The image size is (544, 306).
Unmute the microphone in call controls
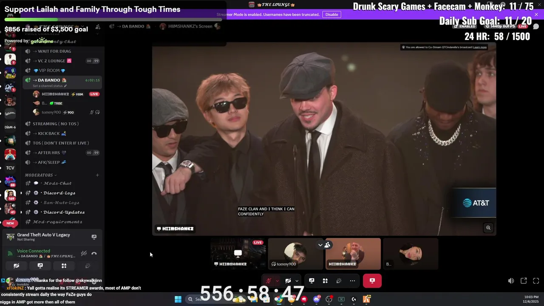click(x=269, y=280)
